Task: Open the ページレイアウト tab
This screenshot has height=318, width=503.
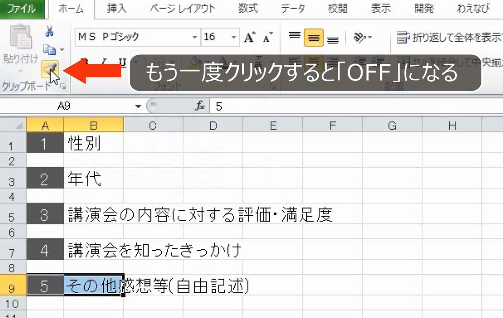Action: [183, 8]
